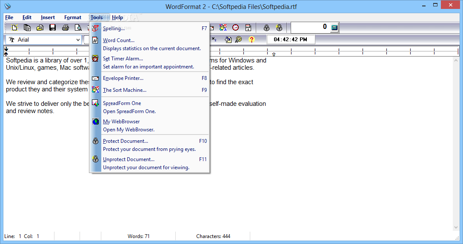Click the 'Line: 1 Col: 1' status entry
463x244 pixels.
click(x=22, y=236)
